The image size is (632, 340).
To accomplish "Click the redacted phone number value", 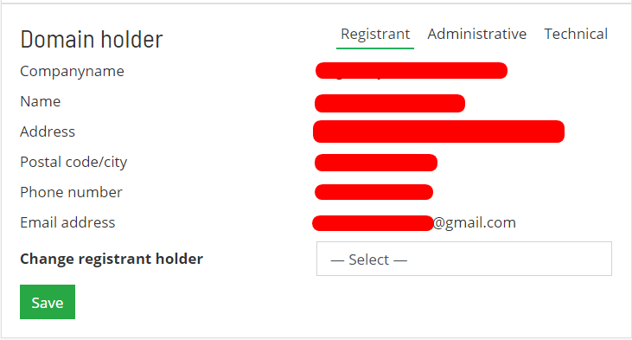I will tap(373, 192).
